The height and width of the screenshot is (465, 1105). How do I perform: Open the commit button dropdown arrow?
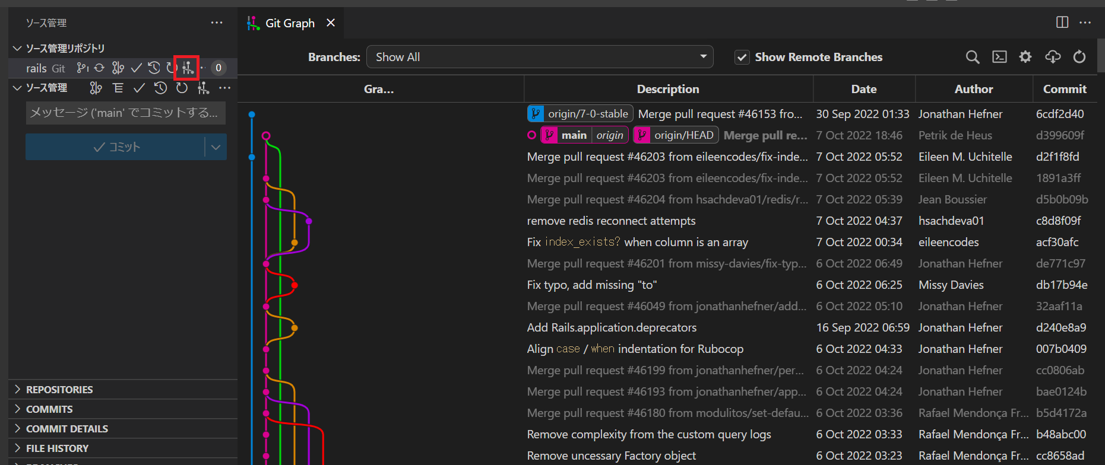(216, 147)
